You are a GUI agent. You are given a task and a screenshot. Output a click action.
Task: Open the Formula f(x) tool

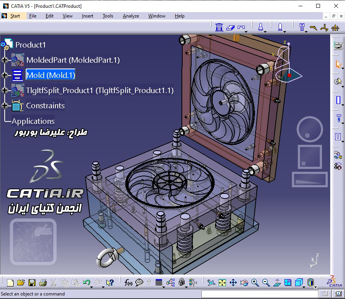[x=128, y=283]
